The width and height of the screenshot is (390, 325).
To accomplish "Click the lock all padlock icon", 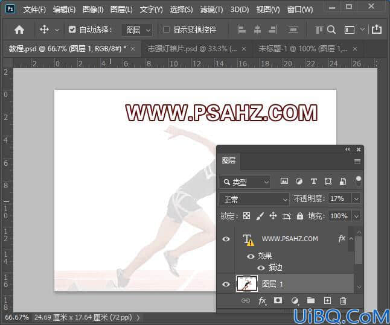I will [300, 216].
